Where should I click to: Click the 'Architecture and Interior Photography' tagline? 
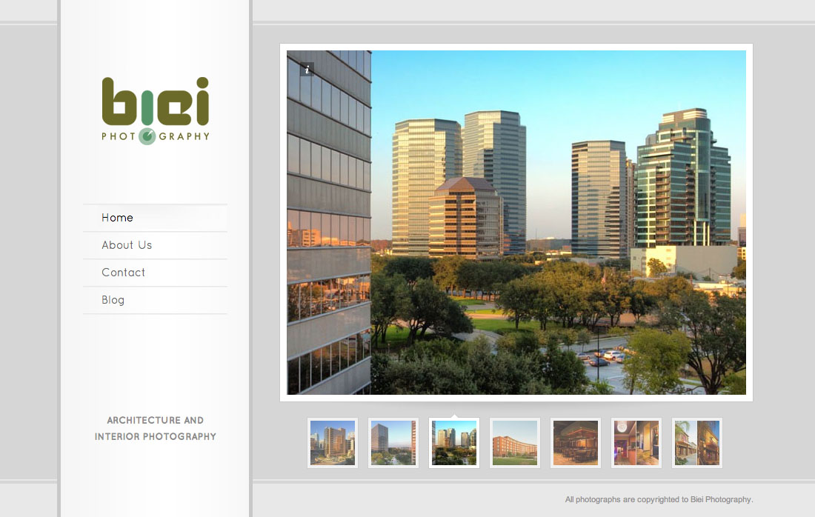tap(156, 428)
